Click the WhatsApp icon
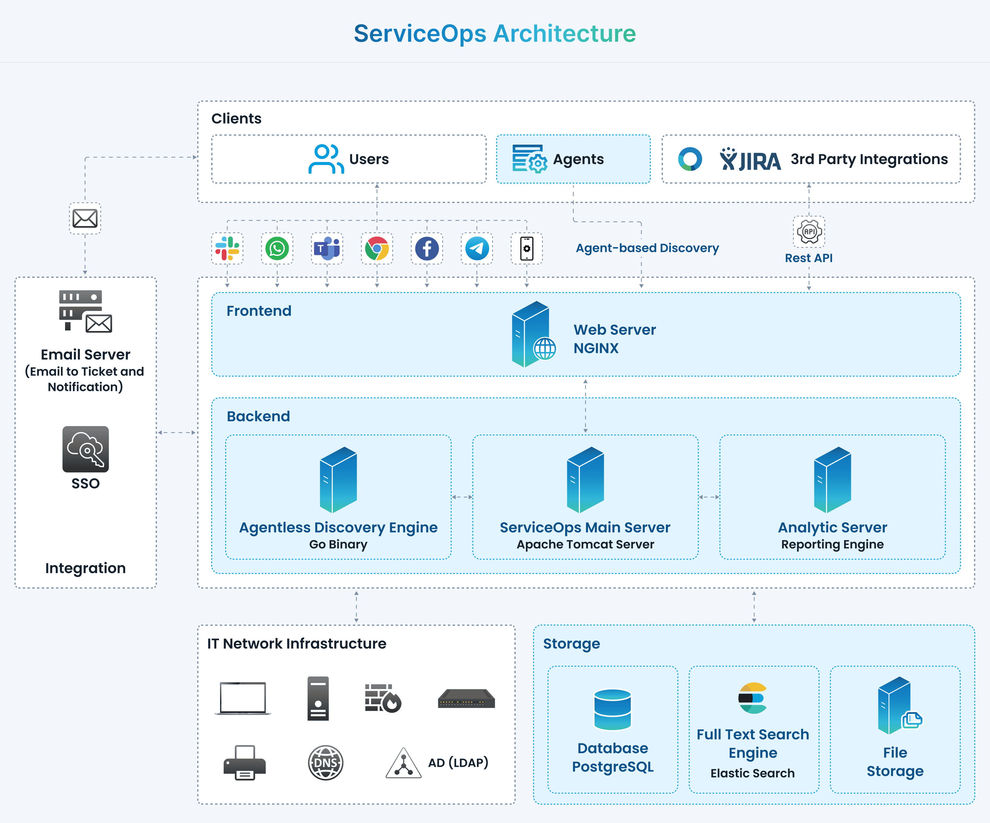 (277, 248)
